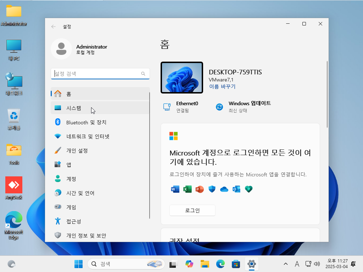
Task: Click the taskbar 검색 search box
Action: pyautogui.click(x=126, y=264)
